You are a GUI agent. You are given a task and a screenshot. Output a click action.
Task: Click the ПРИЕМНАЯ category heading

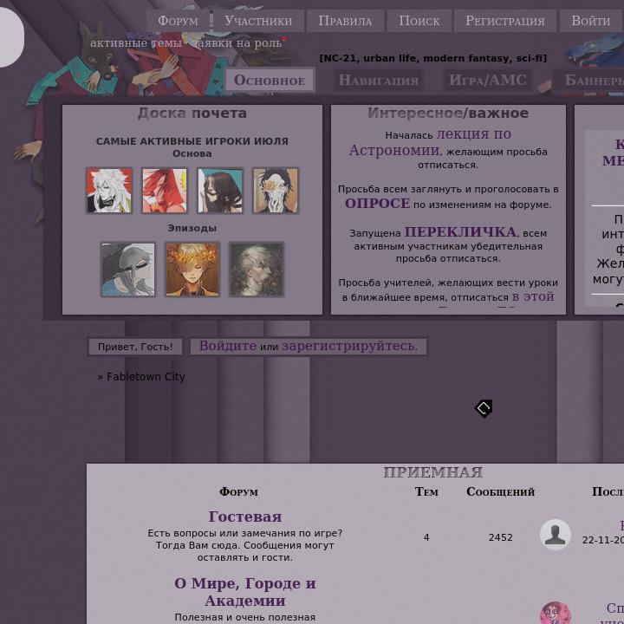click(x=433, y=472)
